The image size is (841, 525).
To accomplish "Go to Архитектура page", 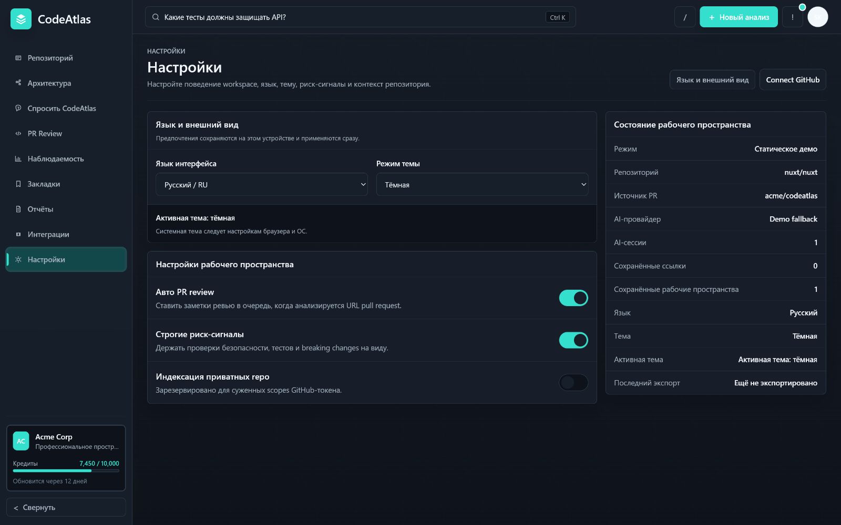I will pyautogui.click(x=66, y=83).
